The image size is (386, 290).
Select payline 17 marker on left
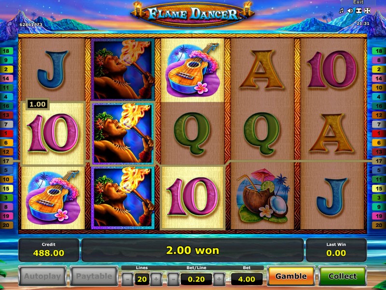click(6, 161)
